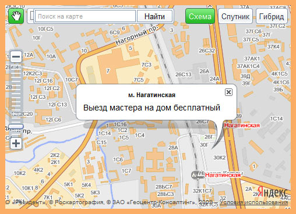Click building label 26С13
Viewport: 296px width, 214px height.
pos(184,74)
